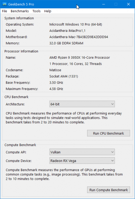Click the Compute Benchmark group heading
This screenshot has height=199, width=135.
[x=20, y=145]
